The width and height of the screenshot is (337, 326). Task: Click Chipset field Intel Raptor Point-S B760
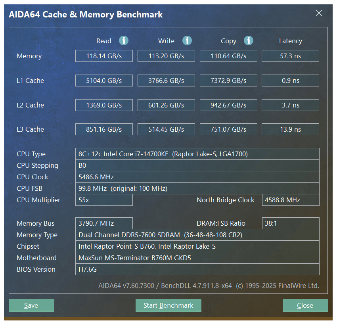(197, 246)
